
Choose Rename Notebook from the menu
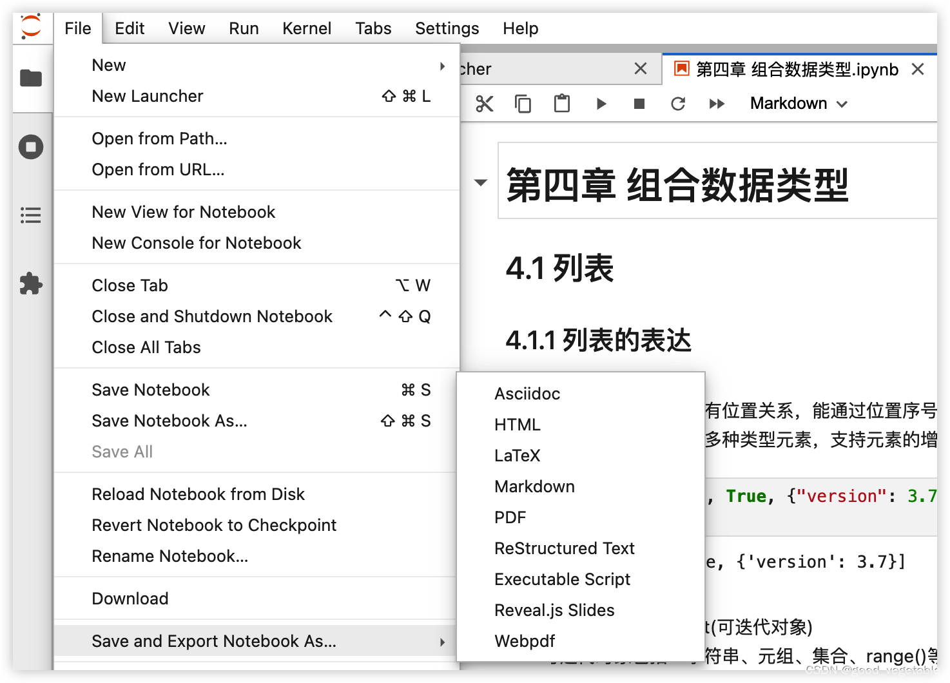pyautogui.click(x=170, y=555)
